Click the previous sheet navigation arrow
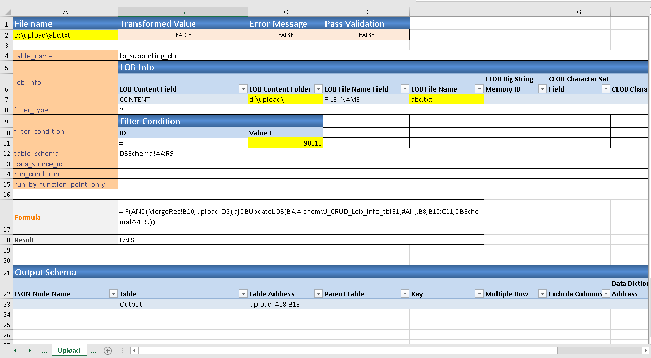This screenshot has width=651, height=358. [15, 350]
